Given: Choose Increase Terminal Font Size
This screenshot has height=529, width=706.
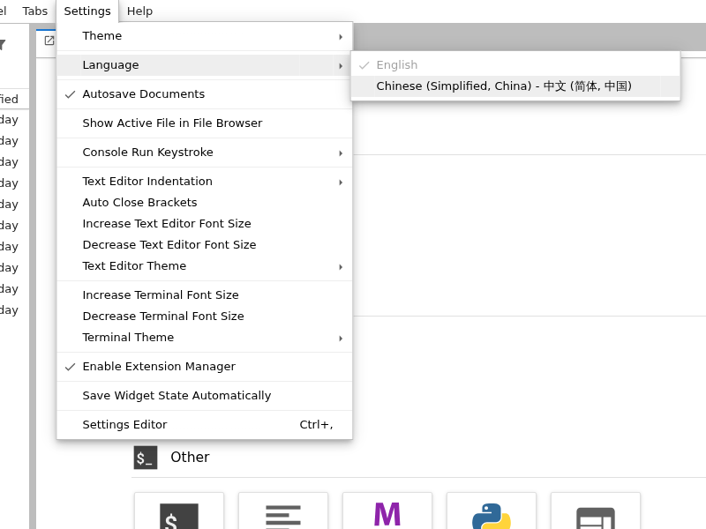Looking at the screenshot, I should [x=205, y=295].
